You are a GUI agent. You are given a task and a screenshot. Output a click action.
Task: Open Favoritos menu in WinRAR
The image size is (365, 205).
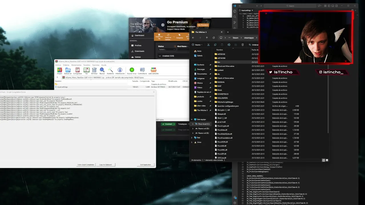tap(87, 65)
